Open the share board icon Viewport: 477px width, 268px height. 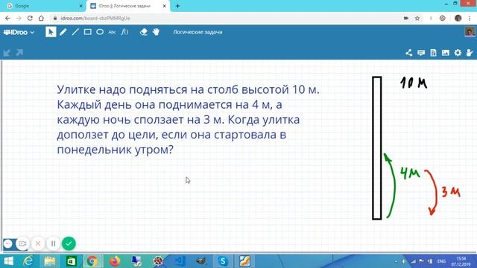click(x=409, y=53)
